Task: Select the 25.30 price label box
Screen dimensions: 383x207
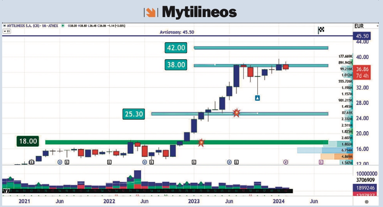Action: (x=134, y=114)
